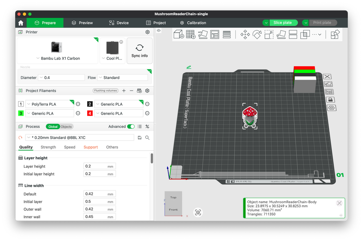Edit filament 4 Generic PLA preset
The width and height of the screenshot is (363, 241).
pos(147,113)
